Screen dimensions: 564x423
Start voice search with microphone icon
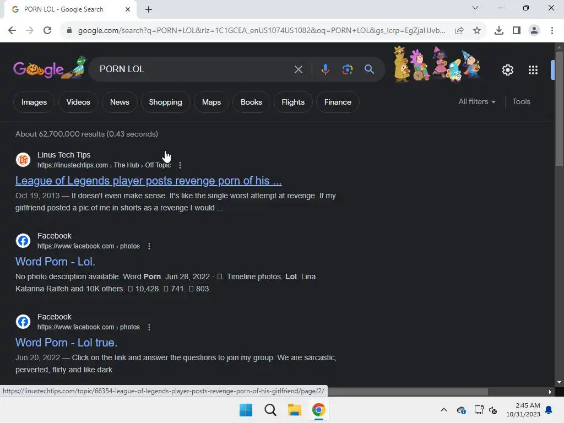tap(325, 69)
